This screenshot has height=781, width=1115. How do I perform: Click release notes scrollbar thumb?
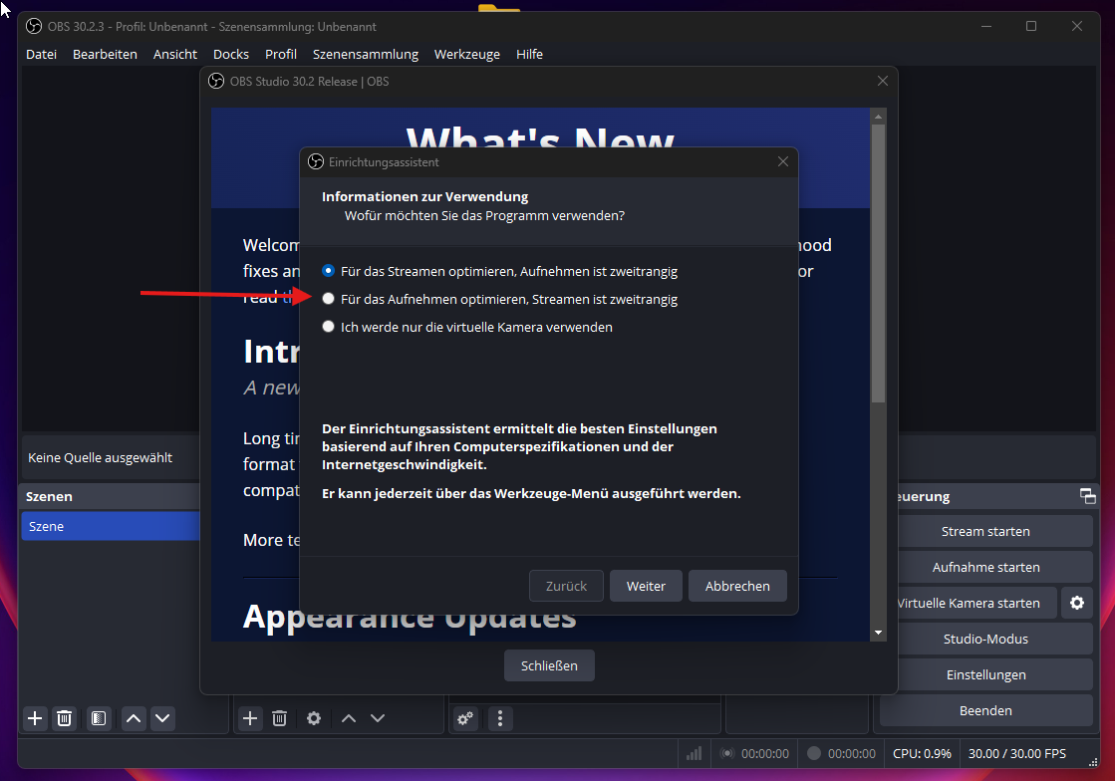[x=878, y=263]
